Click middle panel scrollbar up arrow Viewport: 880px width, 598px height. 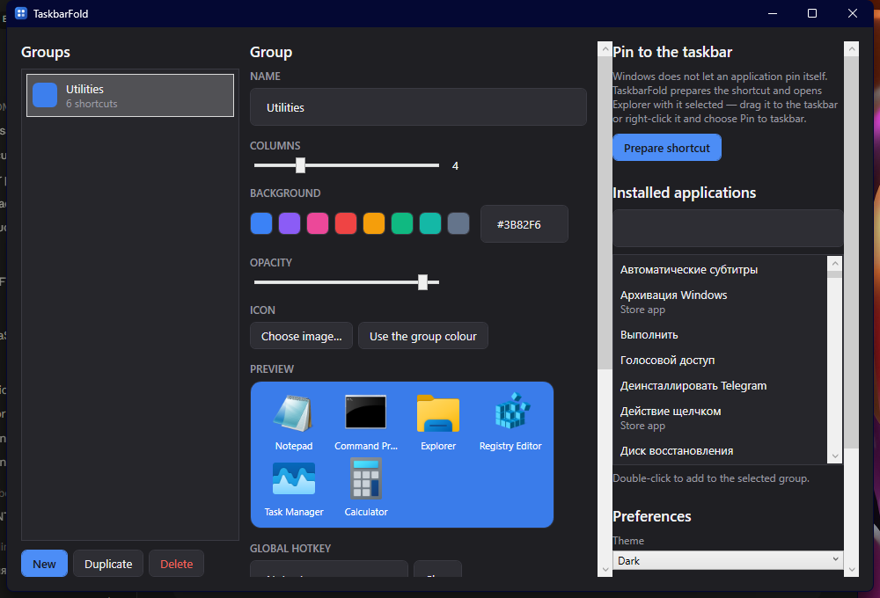tap(605, 49)
